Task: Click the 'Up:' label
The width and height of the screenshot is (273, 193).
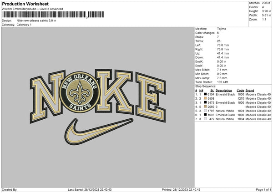Action: click(x=197, y=53)
